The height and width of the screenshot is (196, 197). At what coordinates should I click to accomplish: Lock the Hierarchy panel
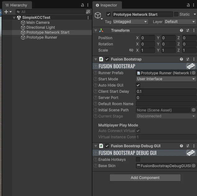pyautogui.click(x=83, y=5)
